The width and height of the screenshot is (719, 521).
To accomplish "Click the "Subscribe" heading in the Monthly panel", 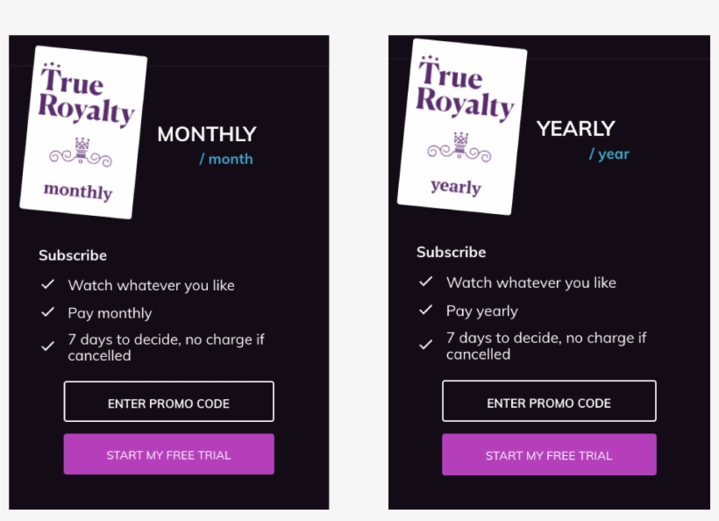I will pos(73,255).
